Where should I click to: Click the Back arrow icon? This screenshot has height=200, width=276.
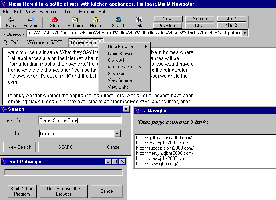click(11, 20)
